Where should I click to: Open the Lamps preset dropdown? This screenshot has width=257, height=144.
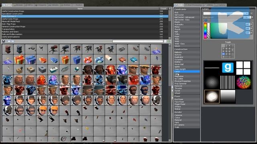pos(226,13)
